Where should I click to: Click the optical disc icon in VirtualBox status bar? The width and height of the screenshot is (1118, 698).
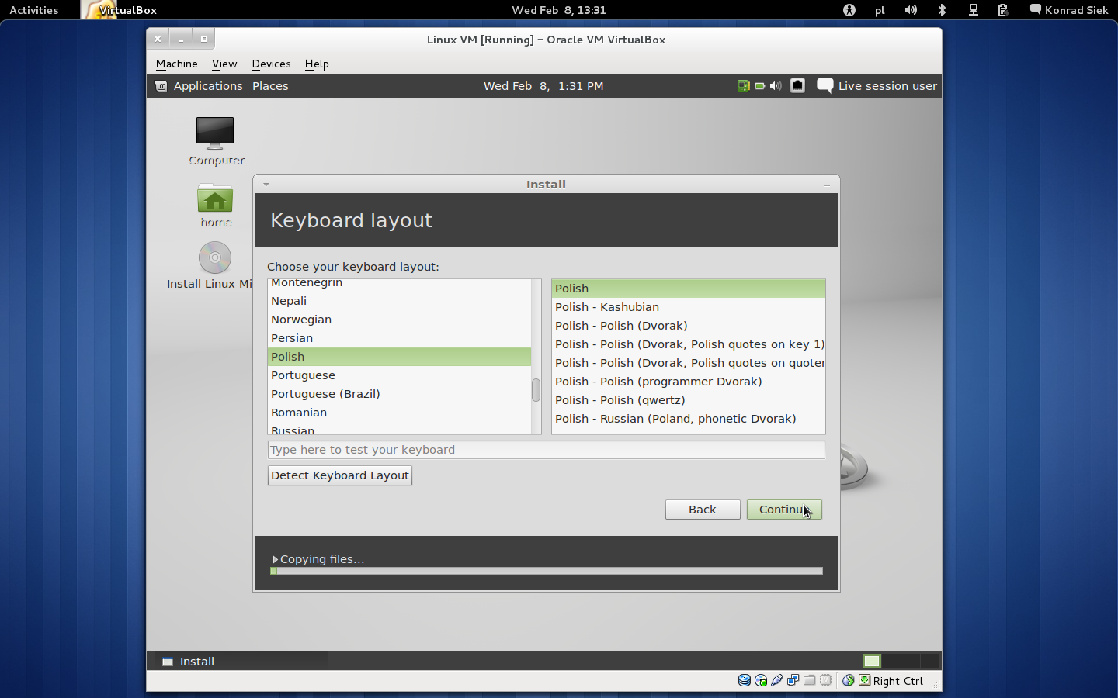(x=761, y=680)
